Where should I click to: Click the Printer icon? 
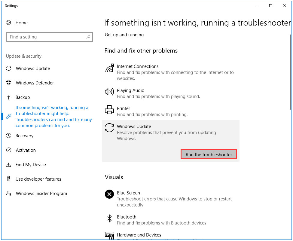(x=109, y=110)
